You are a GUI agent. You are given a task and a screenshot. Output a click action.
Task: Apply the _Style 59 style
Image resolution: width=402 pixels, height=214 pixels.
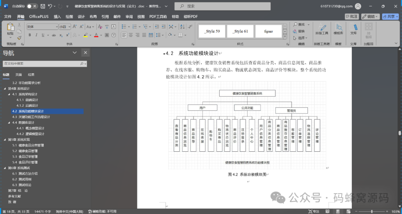212,31
